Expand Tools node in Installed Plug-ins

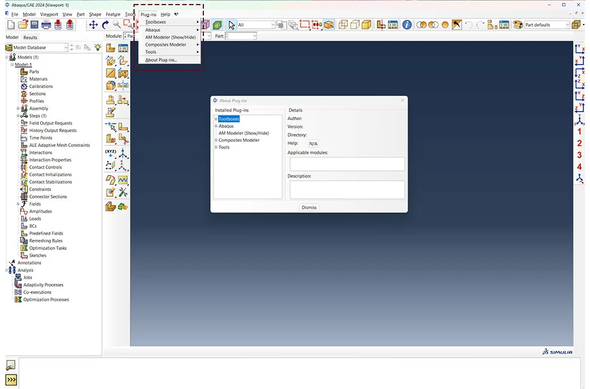(x=216, y=148)
